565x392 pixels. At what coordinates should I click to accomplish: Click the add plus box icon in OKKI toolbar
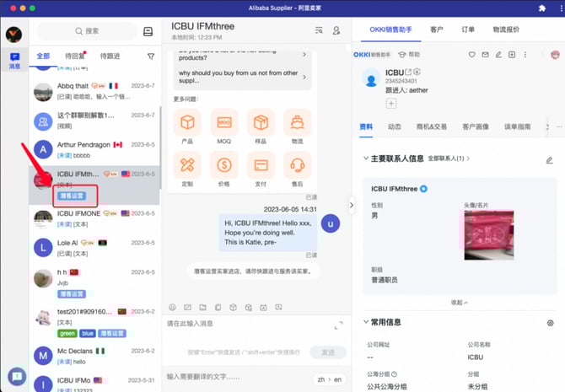click(512, 55)
